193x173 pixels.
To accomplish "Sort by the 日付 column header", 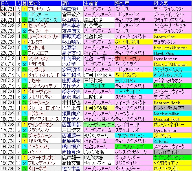I will pos(8,3).
